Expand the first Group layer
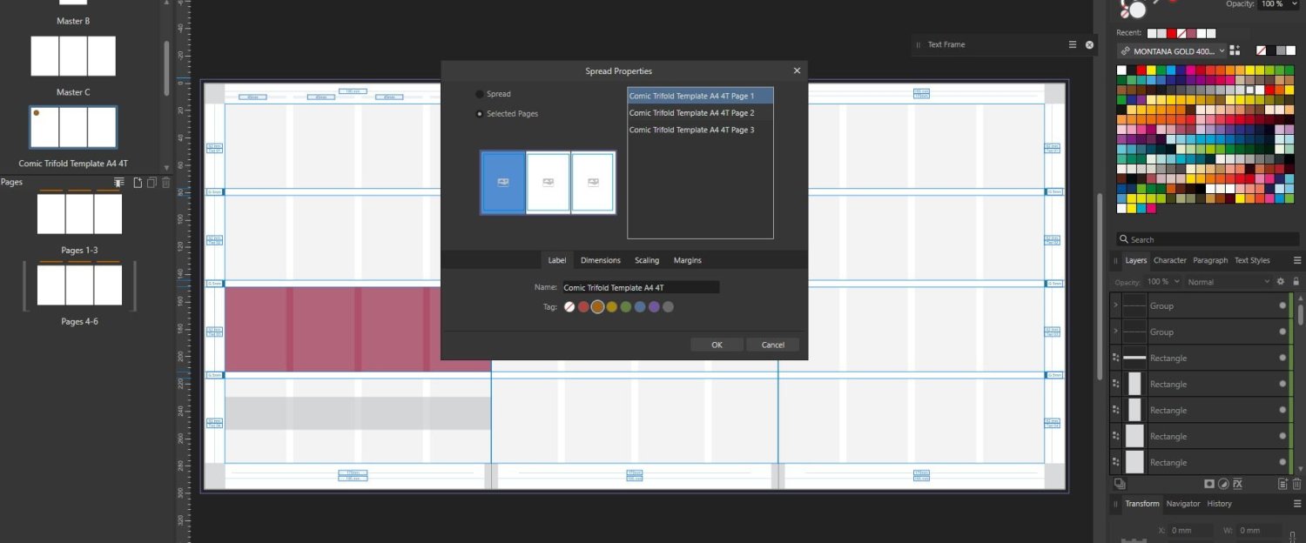The image size is (1306, 543). 1115,305
